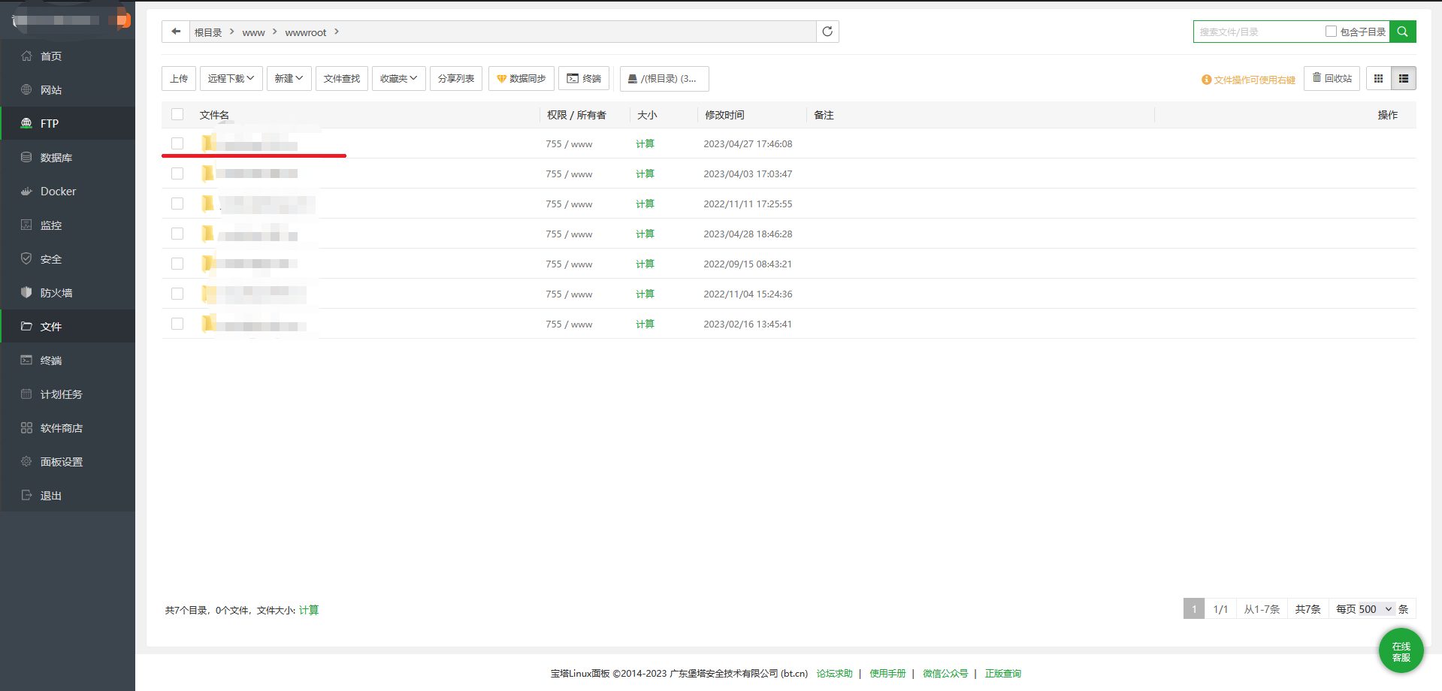Open the root directory disk button

tap(664, 79)
